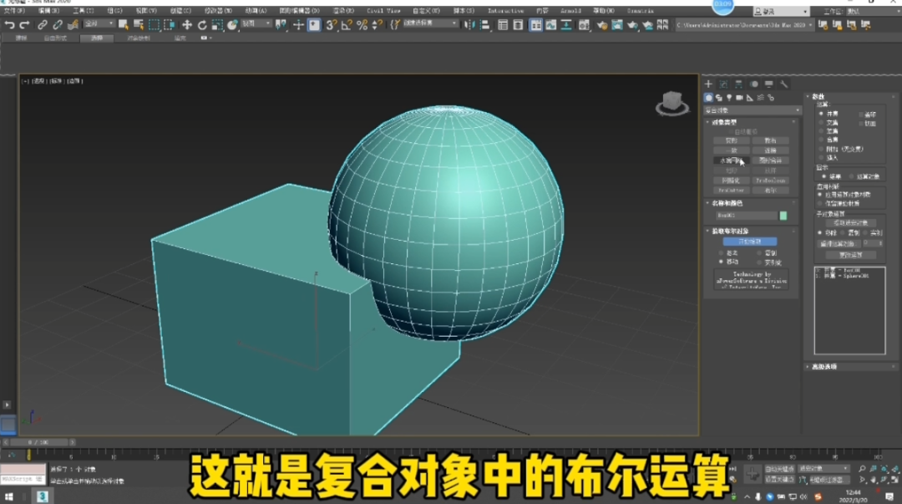This screenshot has height=504, width=902.
Task: Click the Angle Snap toggle icon
Action: click(347, 25)
